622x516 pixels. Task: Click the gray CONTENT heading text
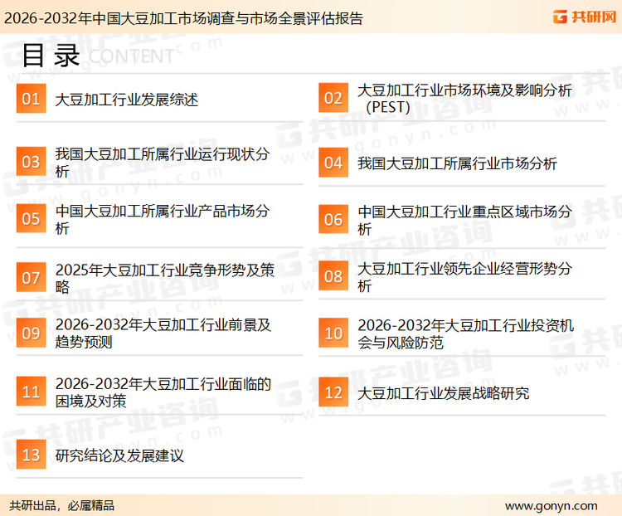[x=131, y=56]
